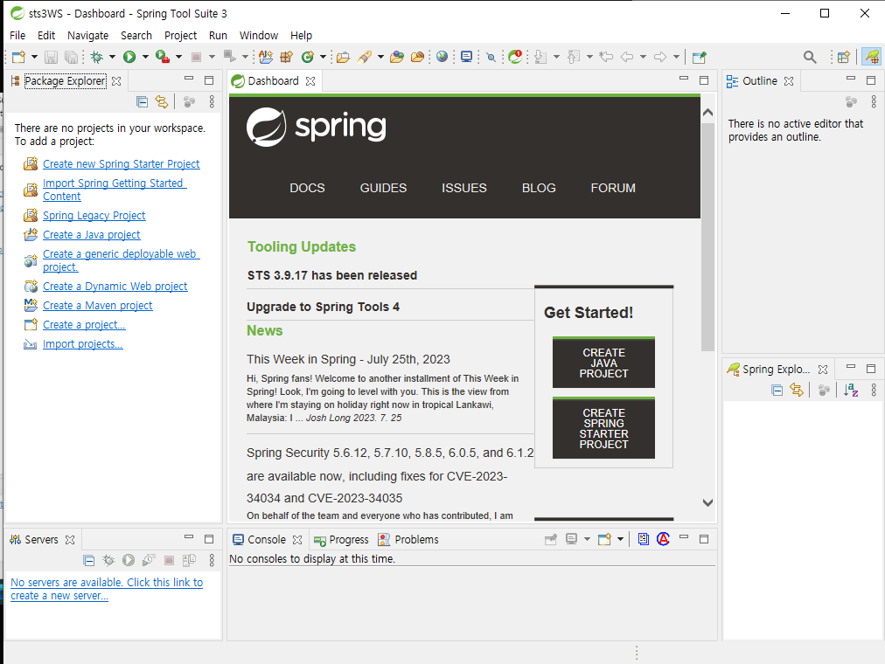
Task: Click the Run Last Tool (external tools) icon
Action: click(x=163, y=57)
